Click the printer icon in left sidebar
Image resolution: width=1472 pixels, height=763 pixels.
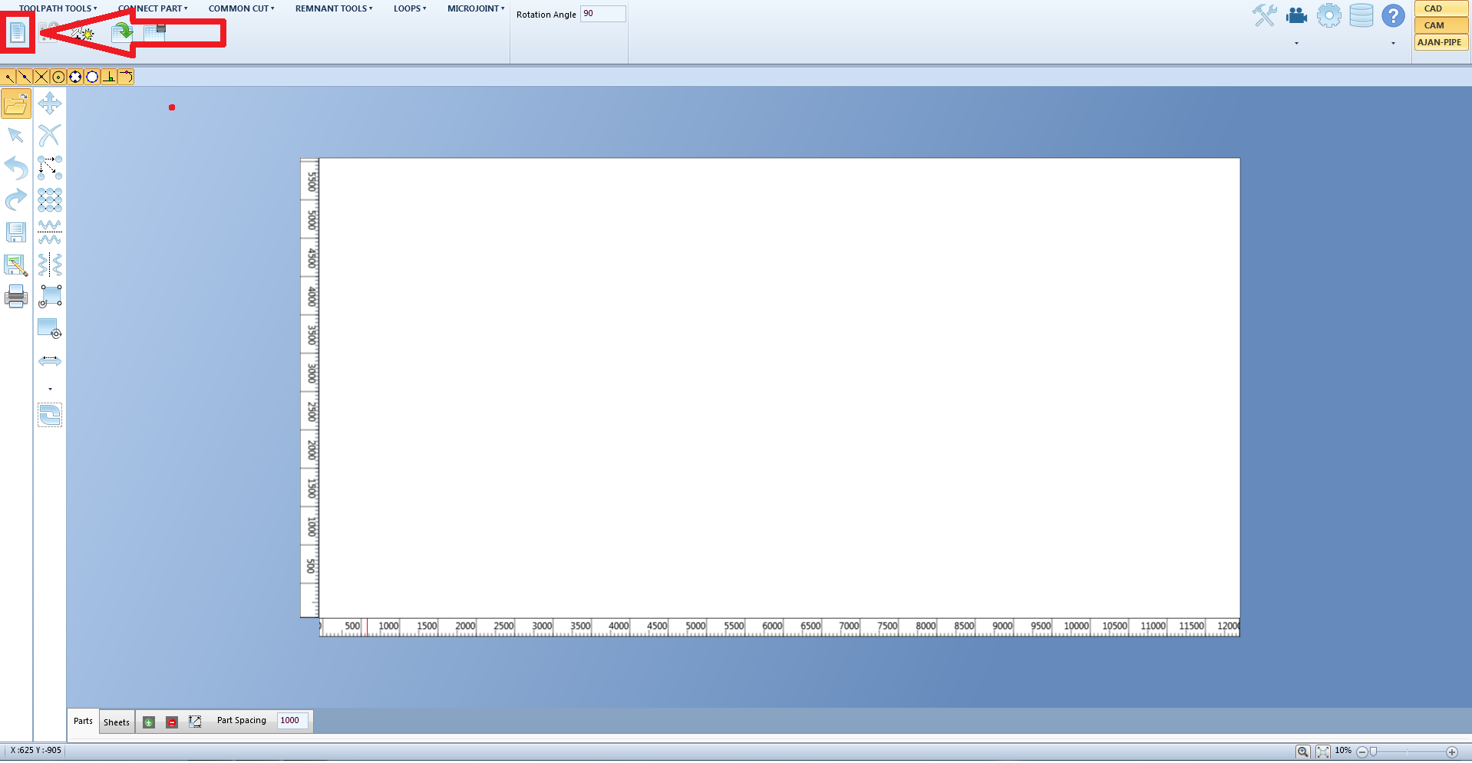pyautogui.click(x=16, y=297)
